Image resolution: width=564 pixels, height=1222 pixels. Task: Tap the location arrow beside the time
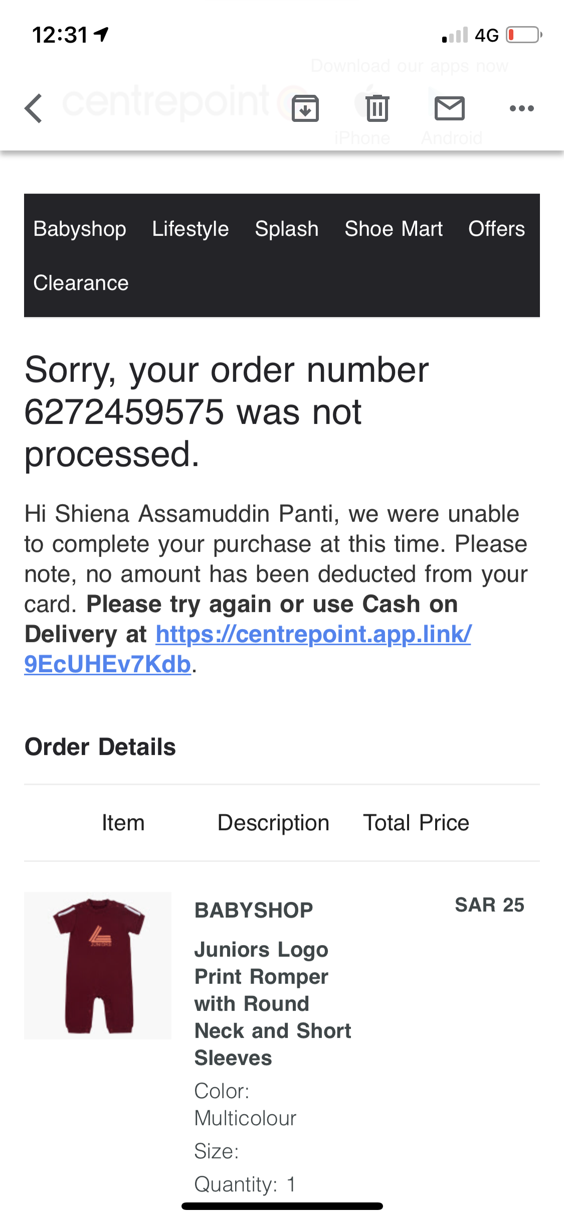[102, 35]
